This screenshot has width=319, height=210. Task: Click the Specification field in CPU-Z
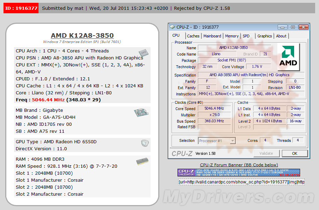pos(251,75)
